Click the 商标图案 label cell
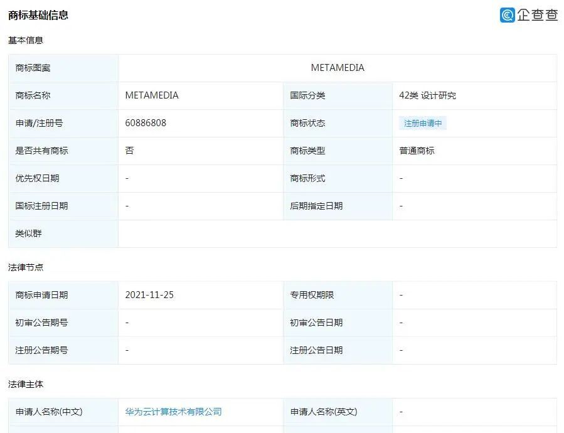Viewport: 564px width, 433px height. 63,68
